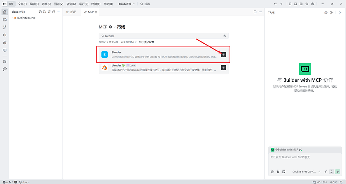Open the source control sidebar icon
Screen dimensions: 346x184
coord(5,27)
